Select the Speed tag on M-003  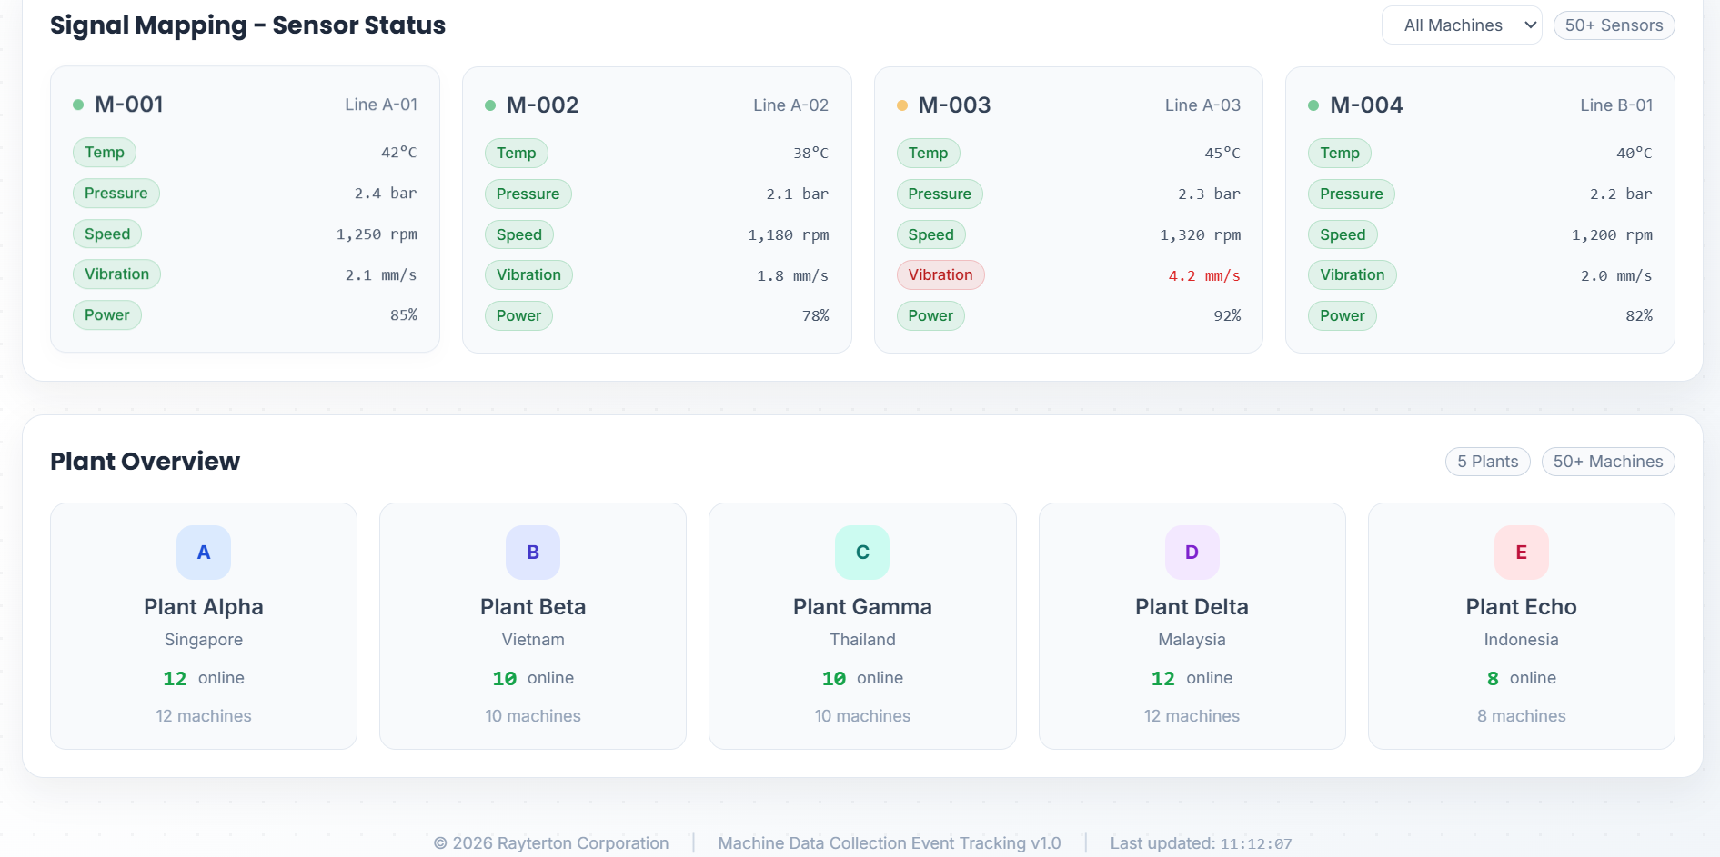pos(930,234)
